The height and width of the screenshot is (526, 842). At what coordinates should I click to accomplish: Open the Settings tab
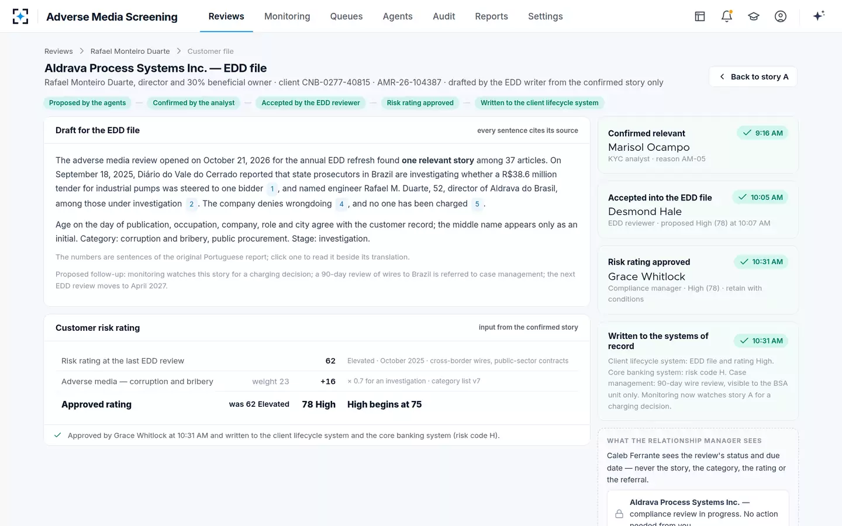coord(545,16)
